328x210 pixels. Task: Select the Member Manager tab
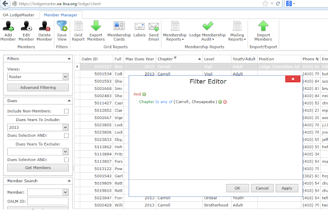(x=60, y=15)
